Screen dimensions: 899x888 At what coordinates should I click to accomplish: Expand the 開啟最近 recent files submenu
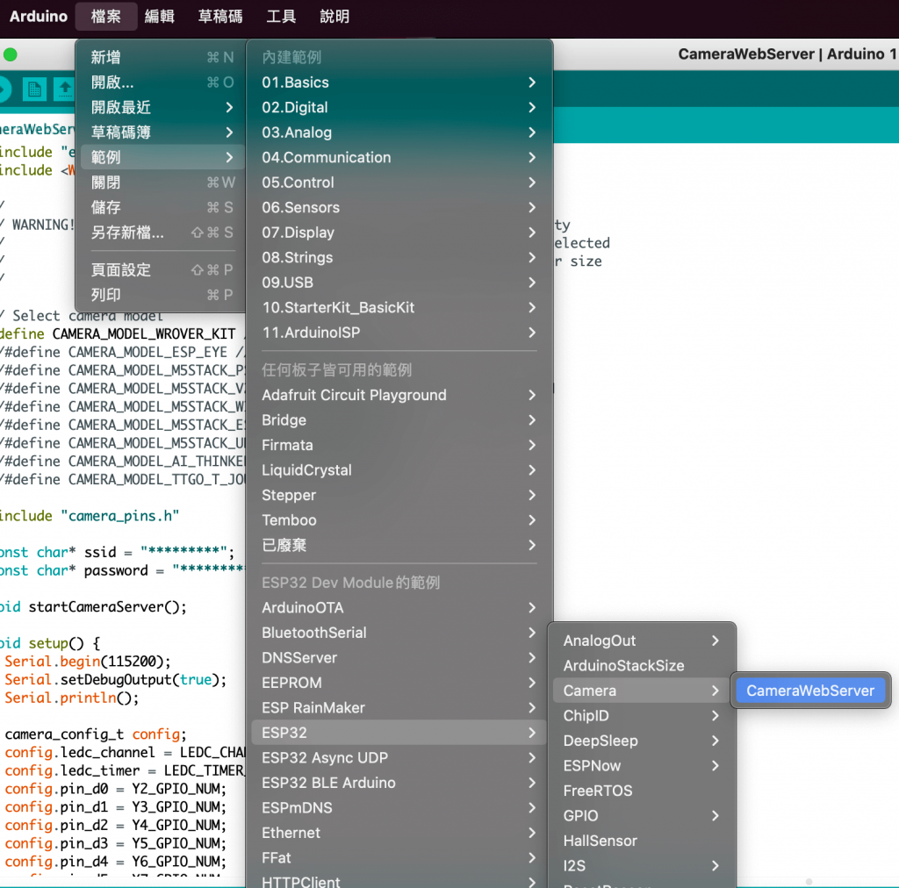tap(162, 107)
